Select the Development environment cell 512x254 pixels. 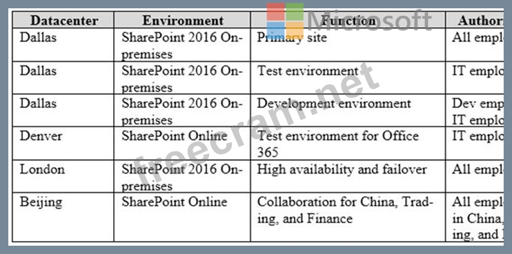click(348, 110)
